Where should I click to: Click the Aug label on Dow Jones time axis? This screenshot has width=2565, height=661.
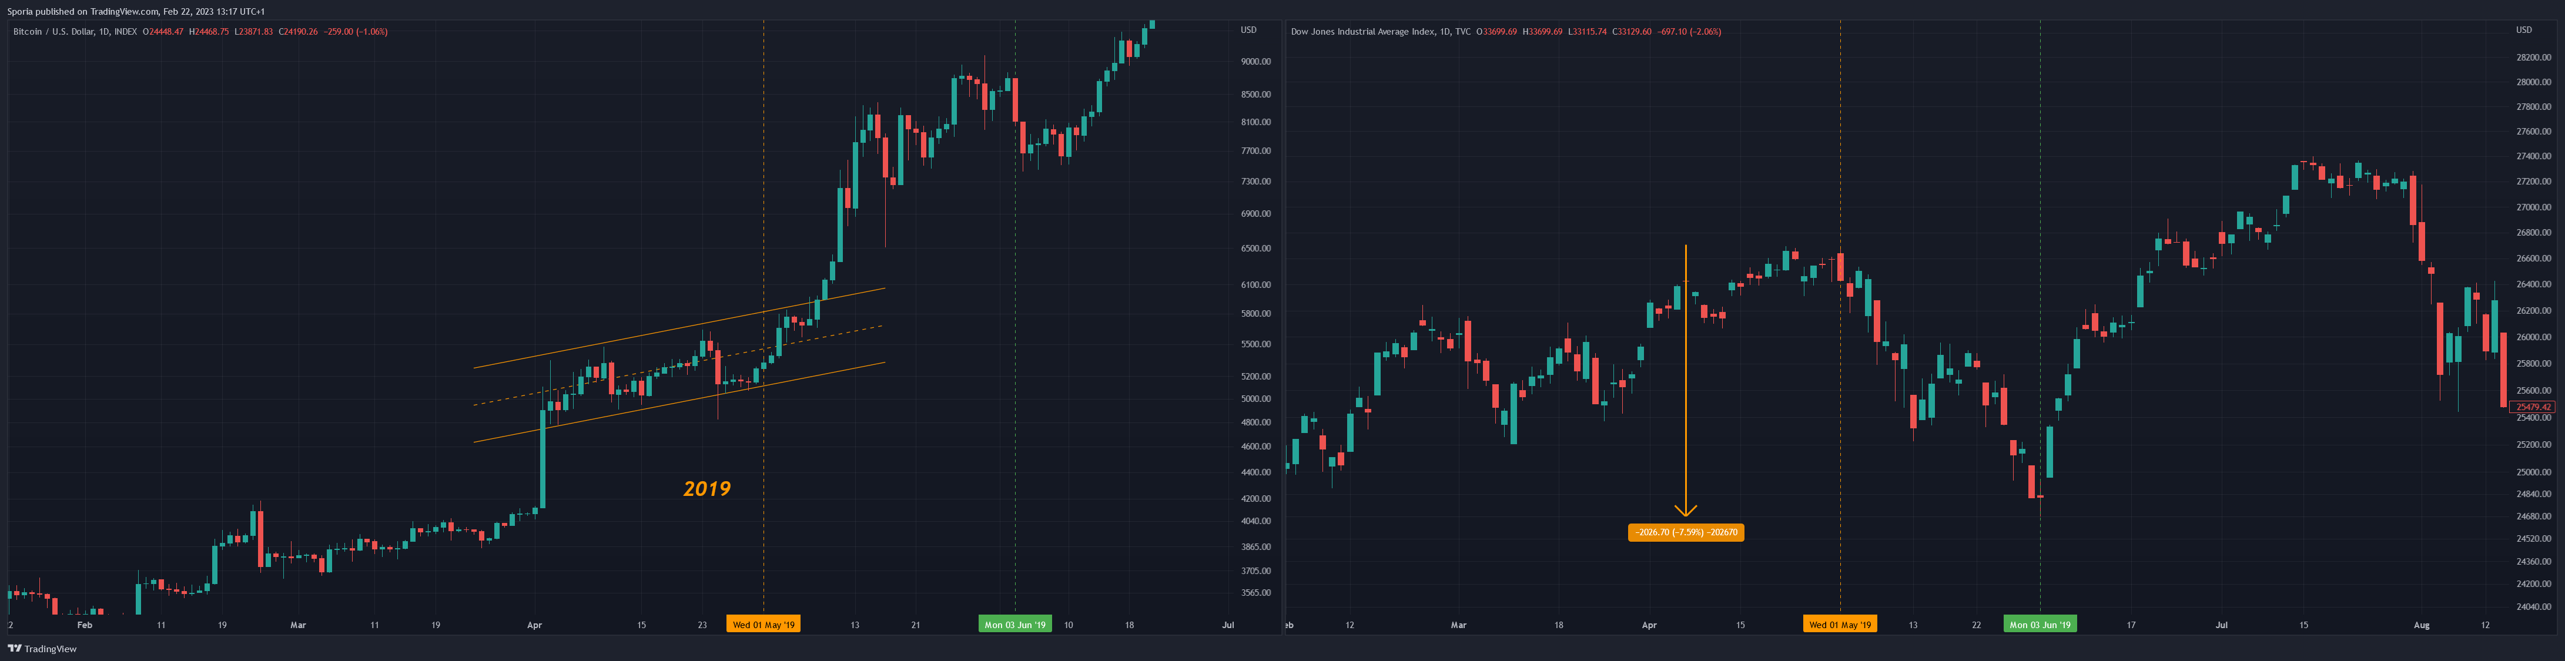(x=2422, y=625)
